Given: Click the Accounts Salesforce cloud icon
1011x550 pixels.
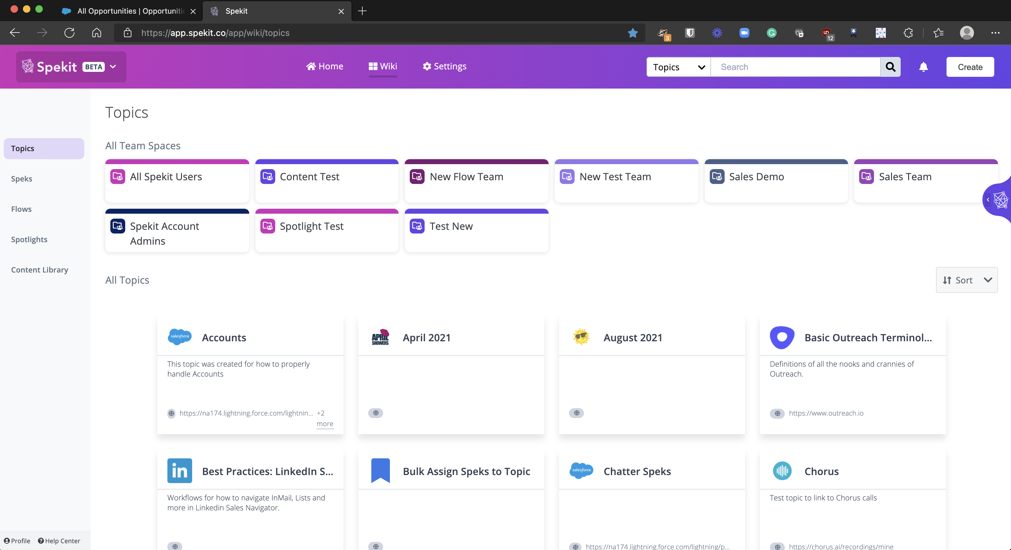Looking at the screenshot, I should point(180,337).
